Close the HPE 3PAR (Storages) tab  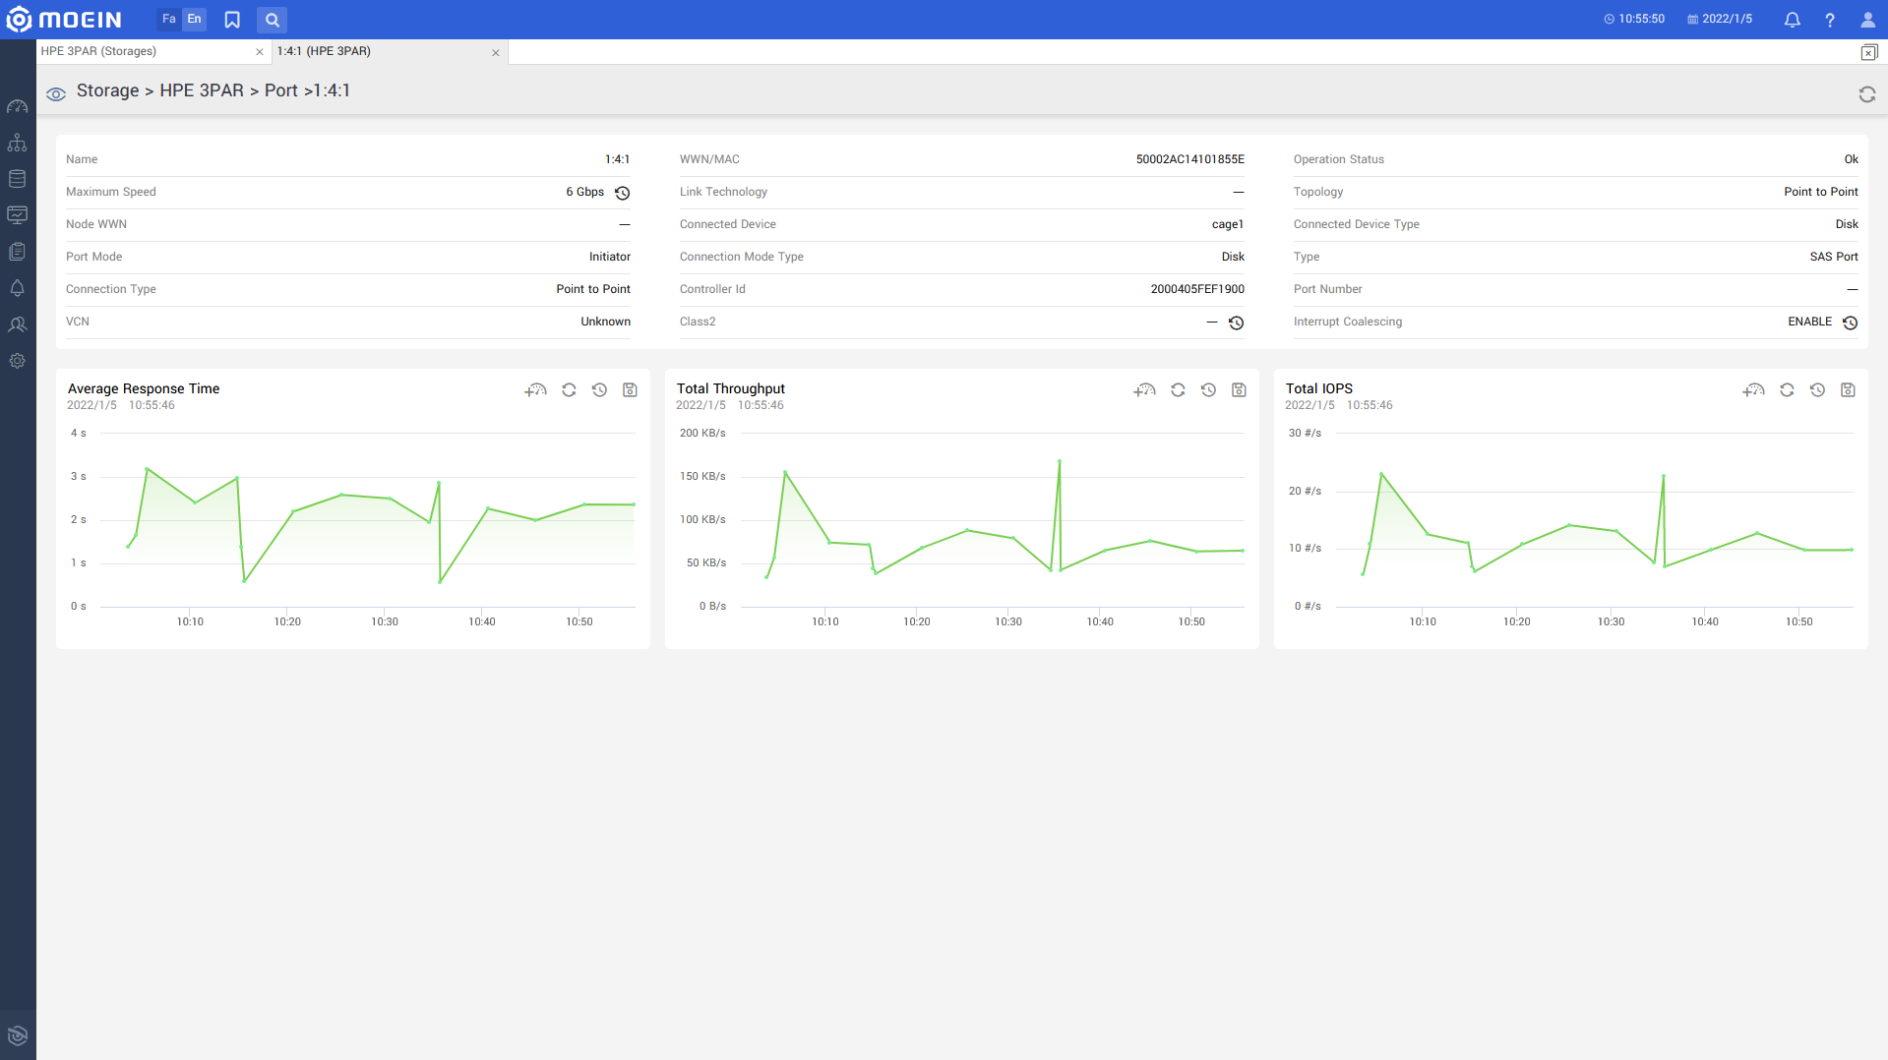[x=260, y=52]
